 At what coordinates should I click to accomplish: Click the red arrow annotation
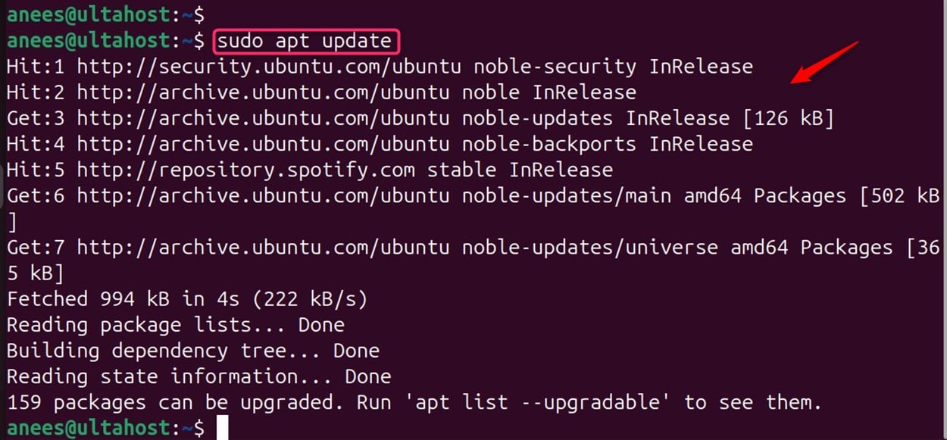(825, 63)
